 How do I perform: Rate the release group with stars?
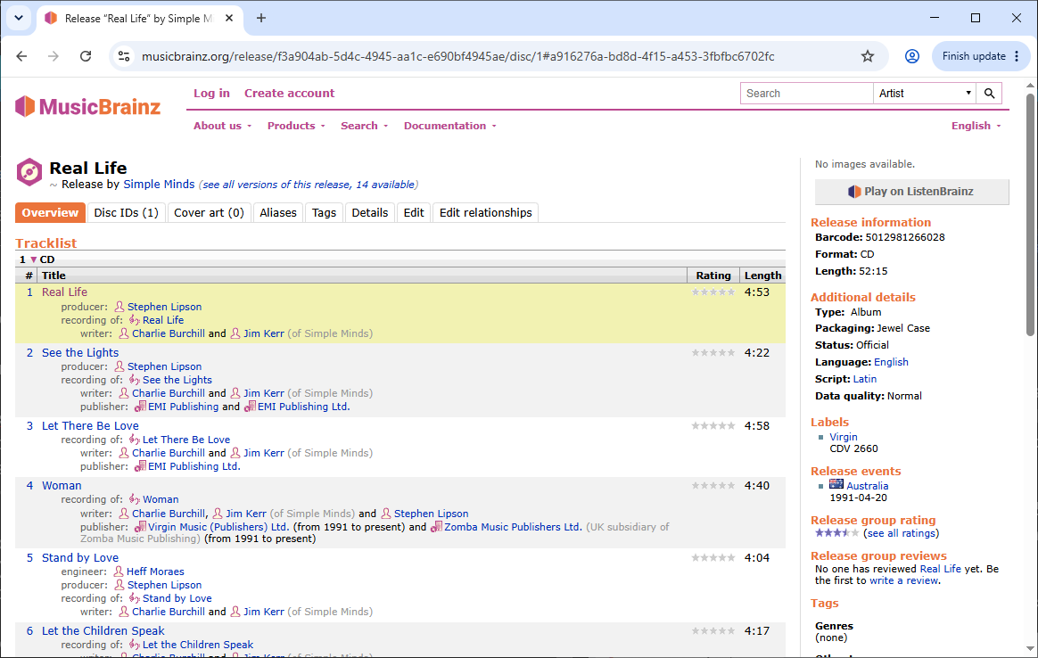(x=836, y=533)
